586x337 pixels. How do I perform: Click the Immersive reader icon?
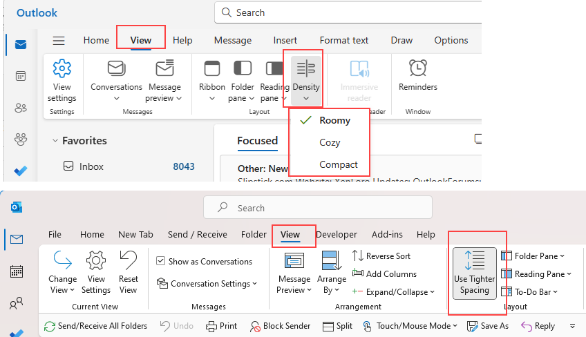click(x=359, y=68)
